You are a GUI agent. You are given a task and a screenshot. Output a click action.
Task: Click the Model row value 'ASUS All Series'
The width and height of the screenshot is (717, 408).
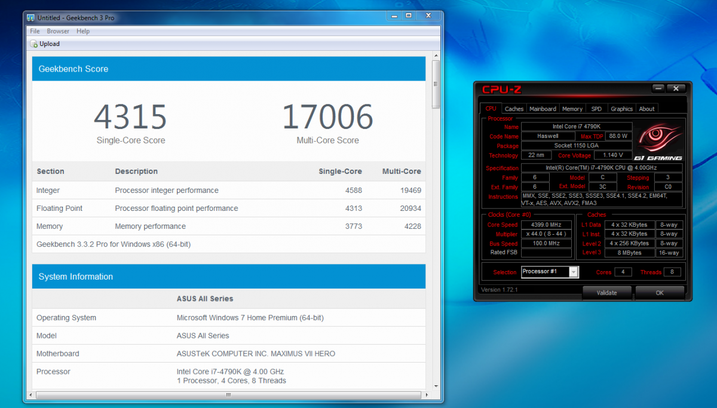(203, 336)
